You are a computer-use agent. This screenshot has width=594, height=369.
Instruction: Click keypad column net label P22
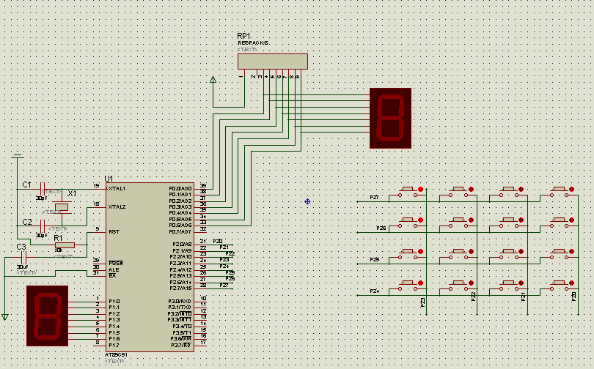point(473,297)
